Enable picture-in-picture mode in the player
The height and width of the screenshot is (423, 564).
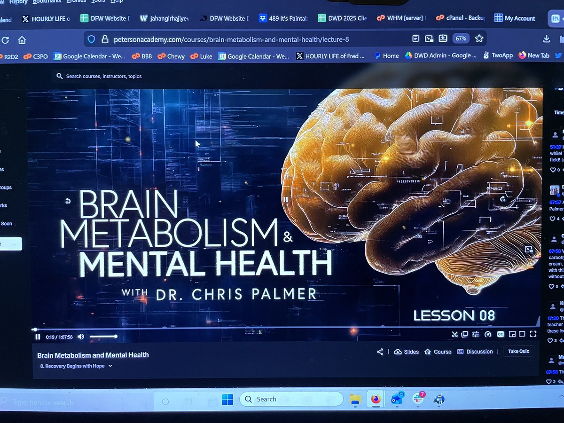pos(512,335)
